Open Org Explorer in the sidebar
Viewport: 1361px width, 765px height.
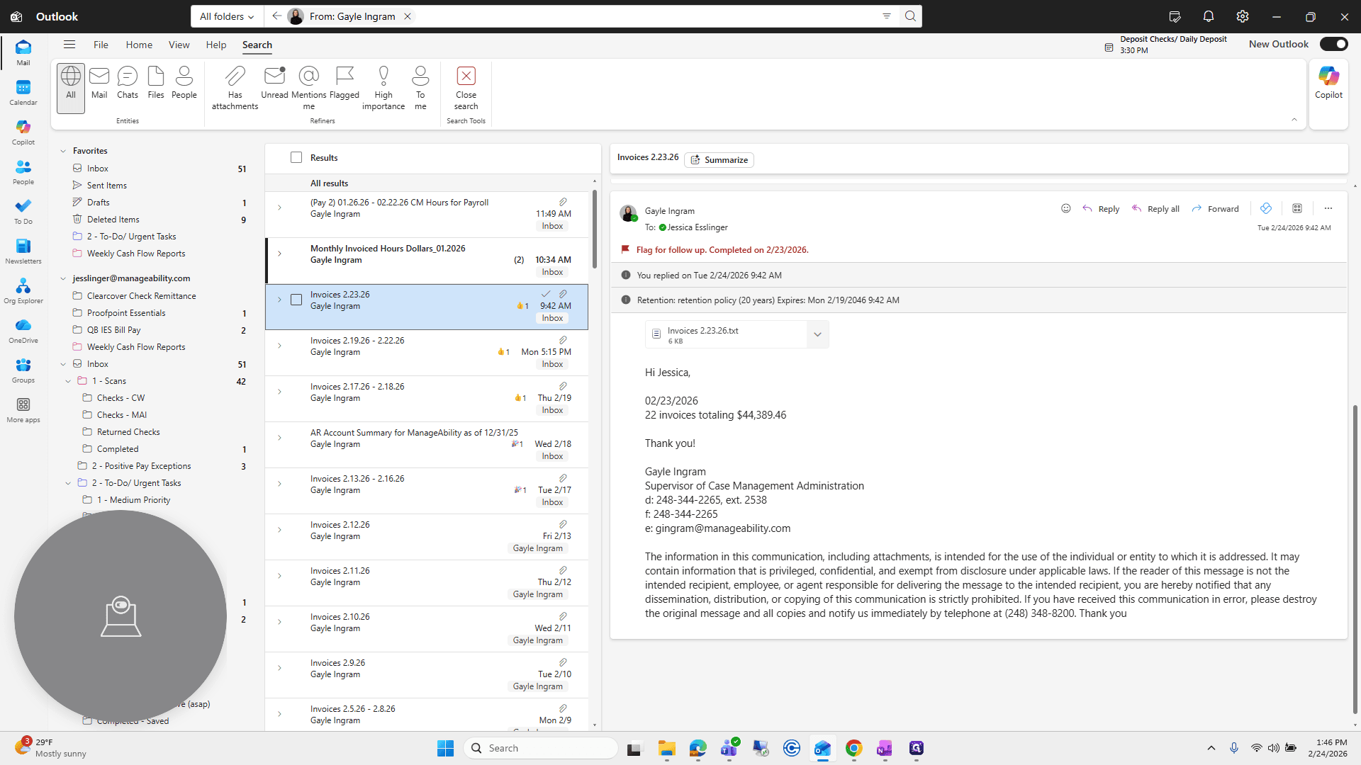pos(23,290)
